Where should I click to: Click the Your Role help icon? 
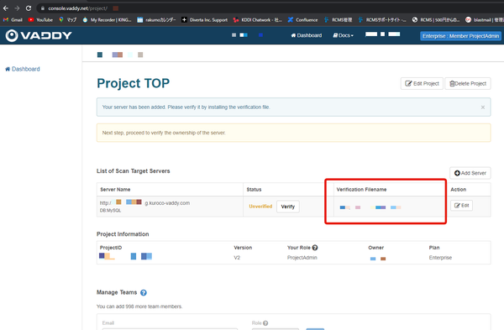pos(315,248)
